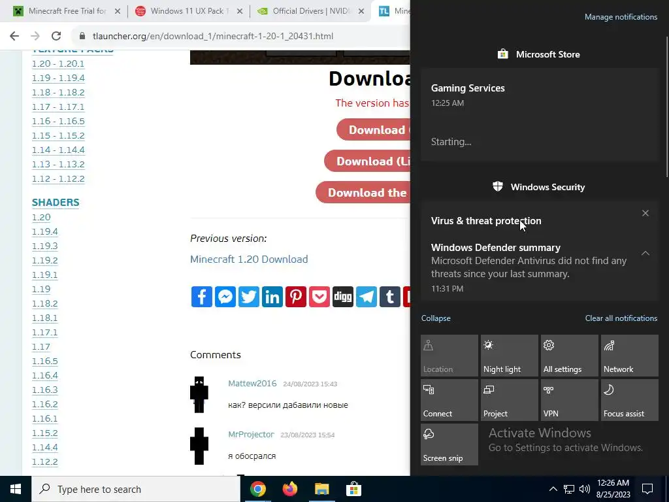669x502 pixels.
Task: Close the Minecraft Free Trial tab
Action: tap(118, 11)
